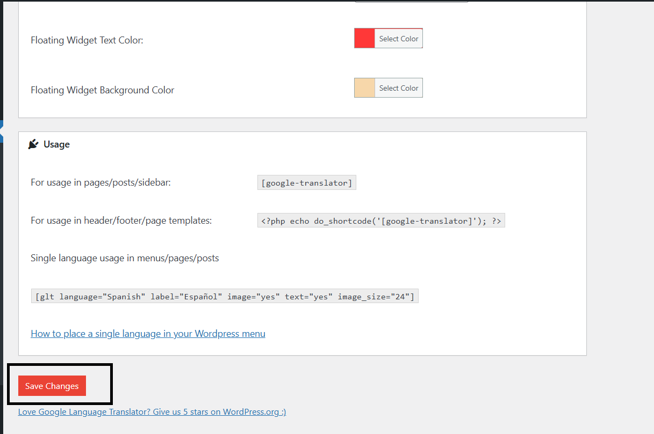Click the PHP do_shortcode code snippet
This screenshot has height=434, width=654.
(x=381, y=220)
